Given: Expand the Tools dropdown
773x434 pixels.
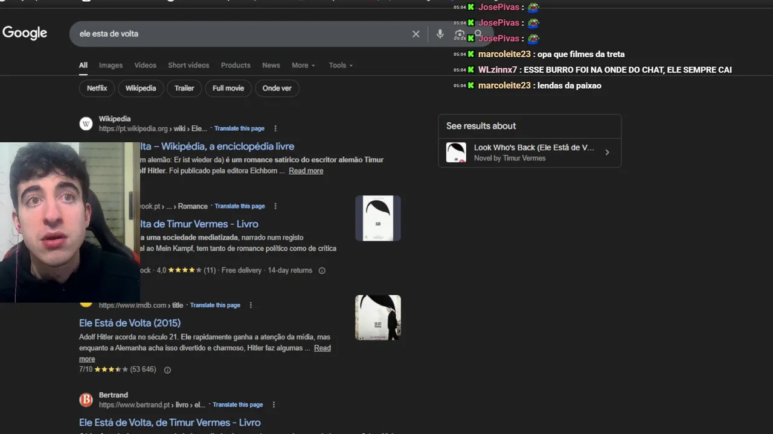Looking at the screenshot, I should pos(341,65).
